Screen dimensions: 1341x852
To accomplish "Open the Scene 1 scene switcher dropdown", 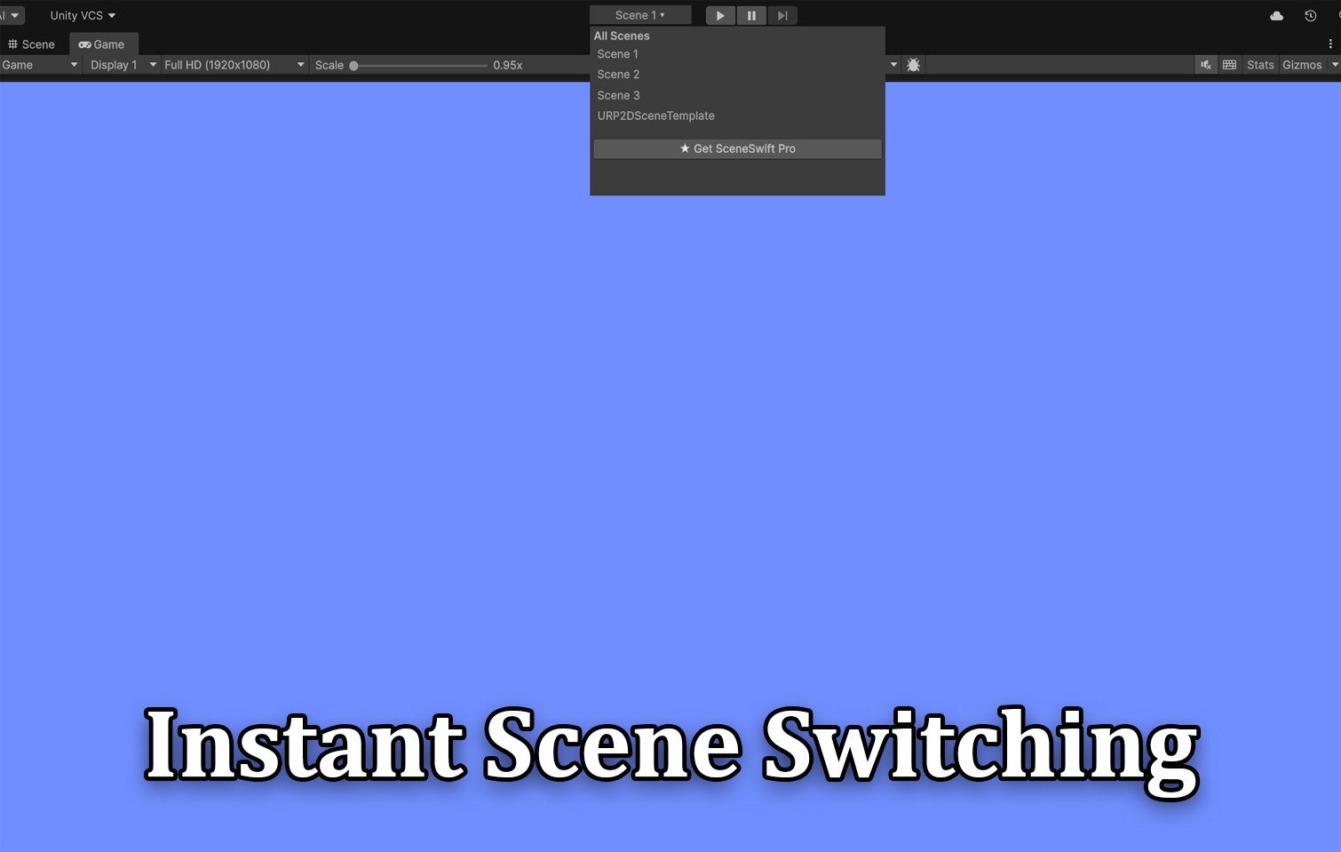I will click(640, 15).
